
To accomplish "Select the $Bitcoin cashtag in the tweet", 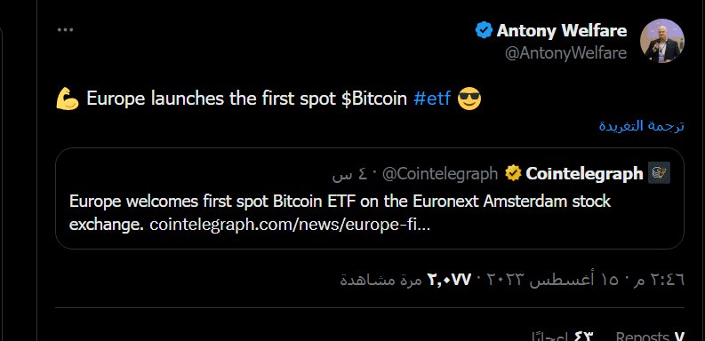I will tap(374, 99).
